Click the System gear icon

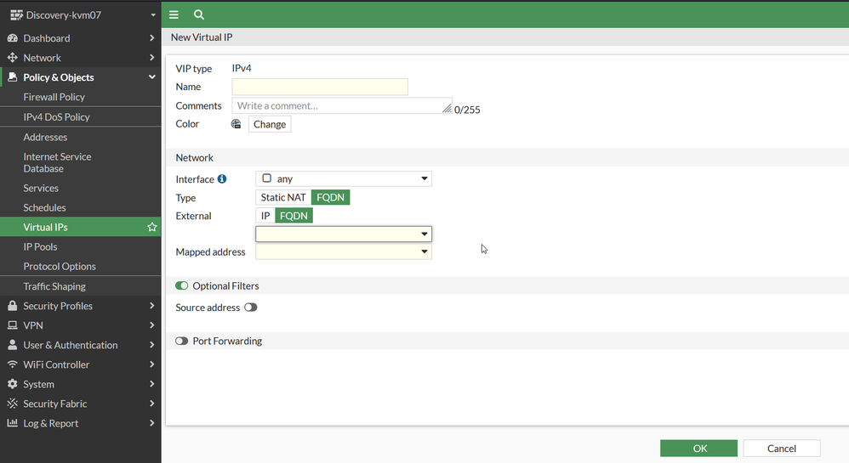tap(13, 383)
